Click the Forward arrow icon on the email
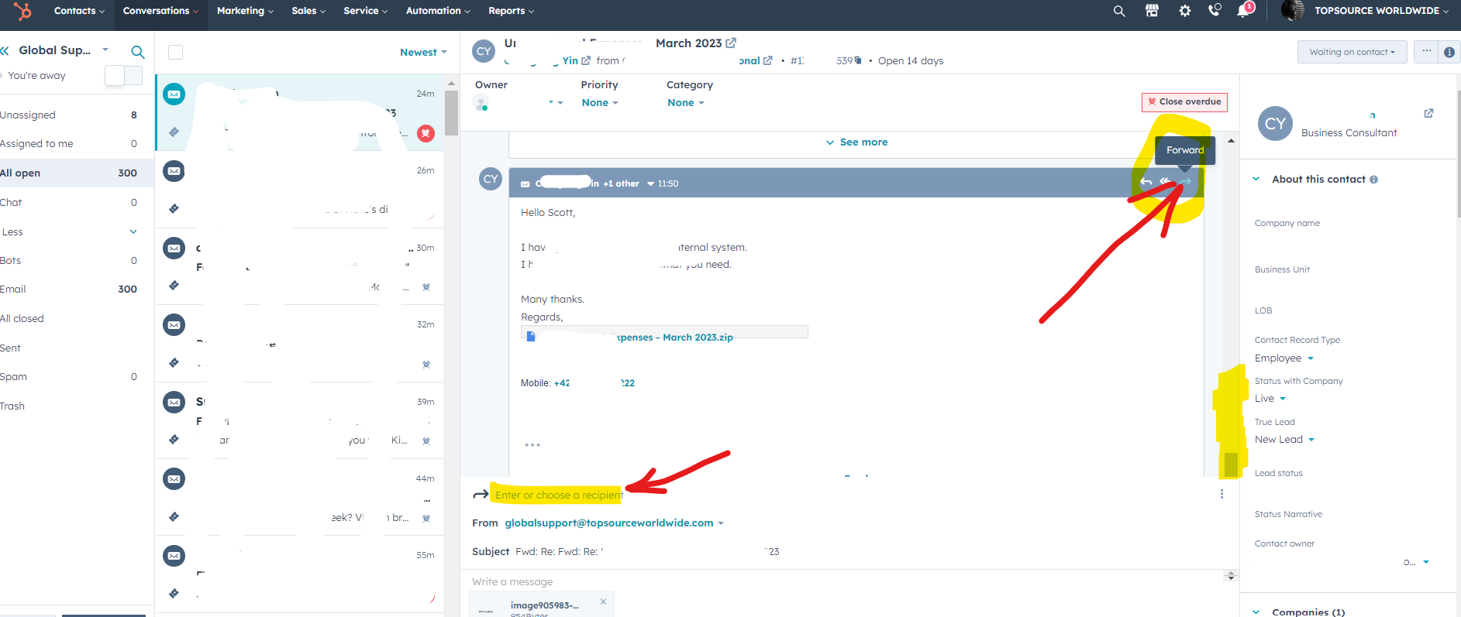 tap(1184, 182)
